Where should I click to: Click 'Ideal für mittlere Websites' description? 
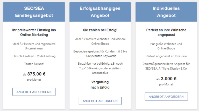(x=100, y=41)
